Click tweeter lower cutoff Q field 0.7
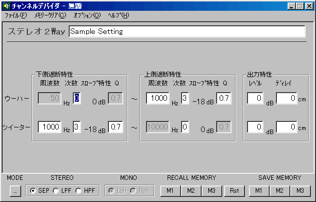The height and width of the screenshot is (202, 316). click(x=115, y=127)
